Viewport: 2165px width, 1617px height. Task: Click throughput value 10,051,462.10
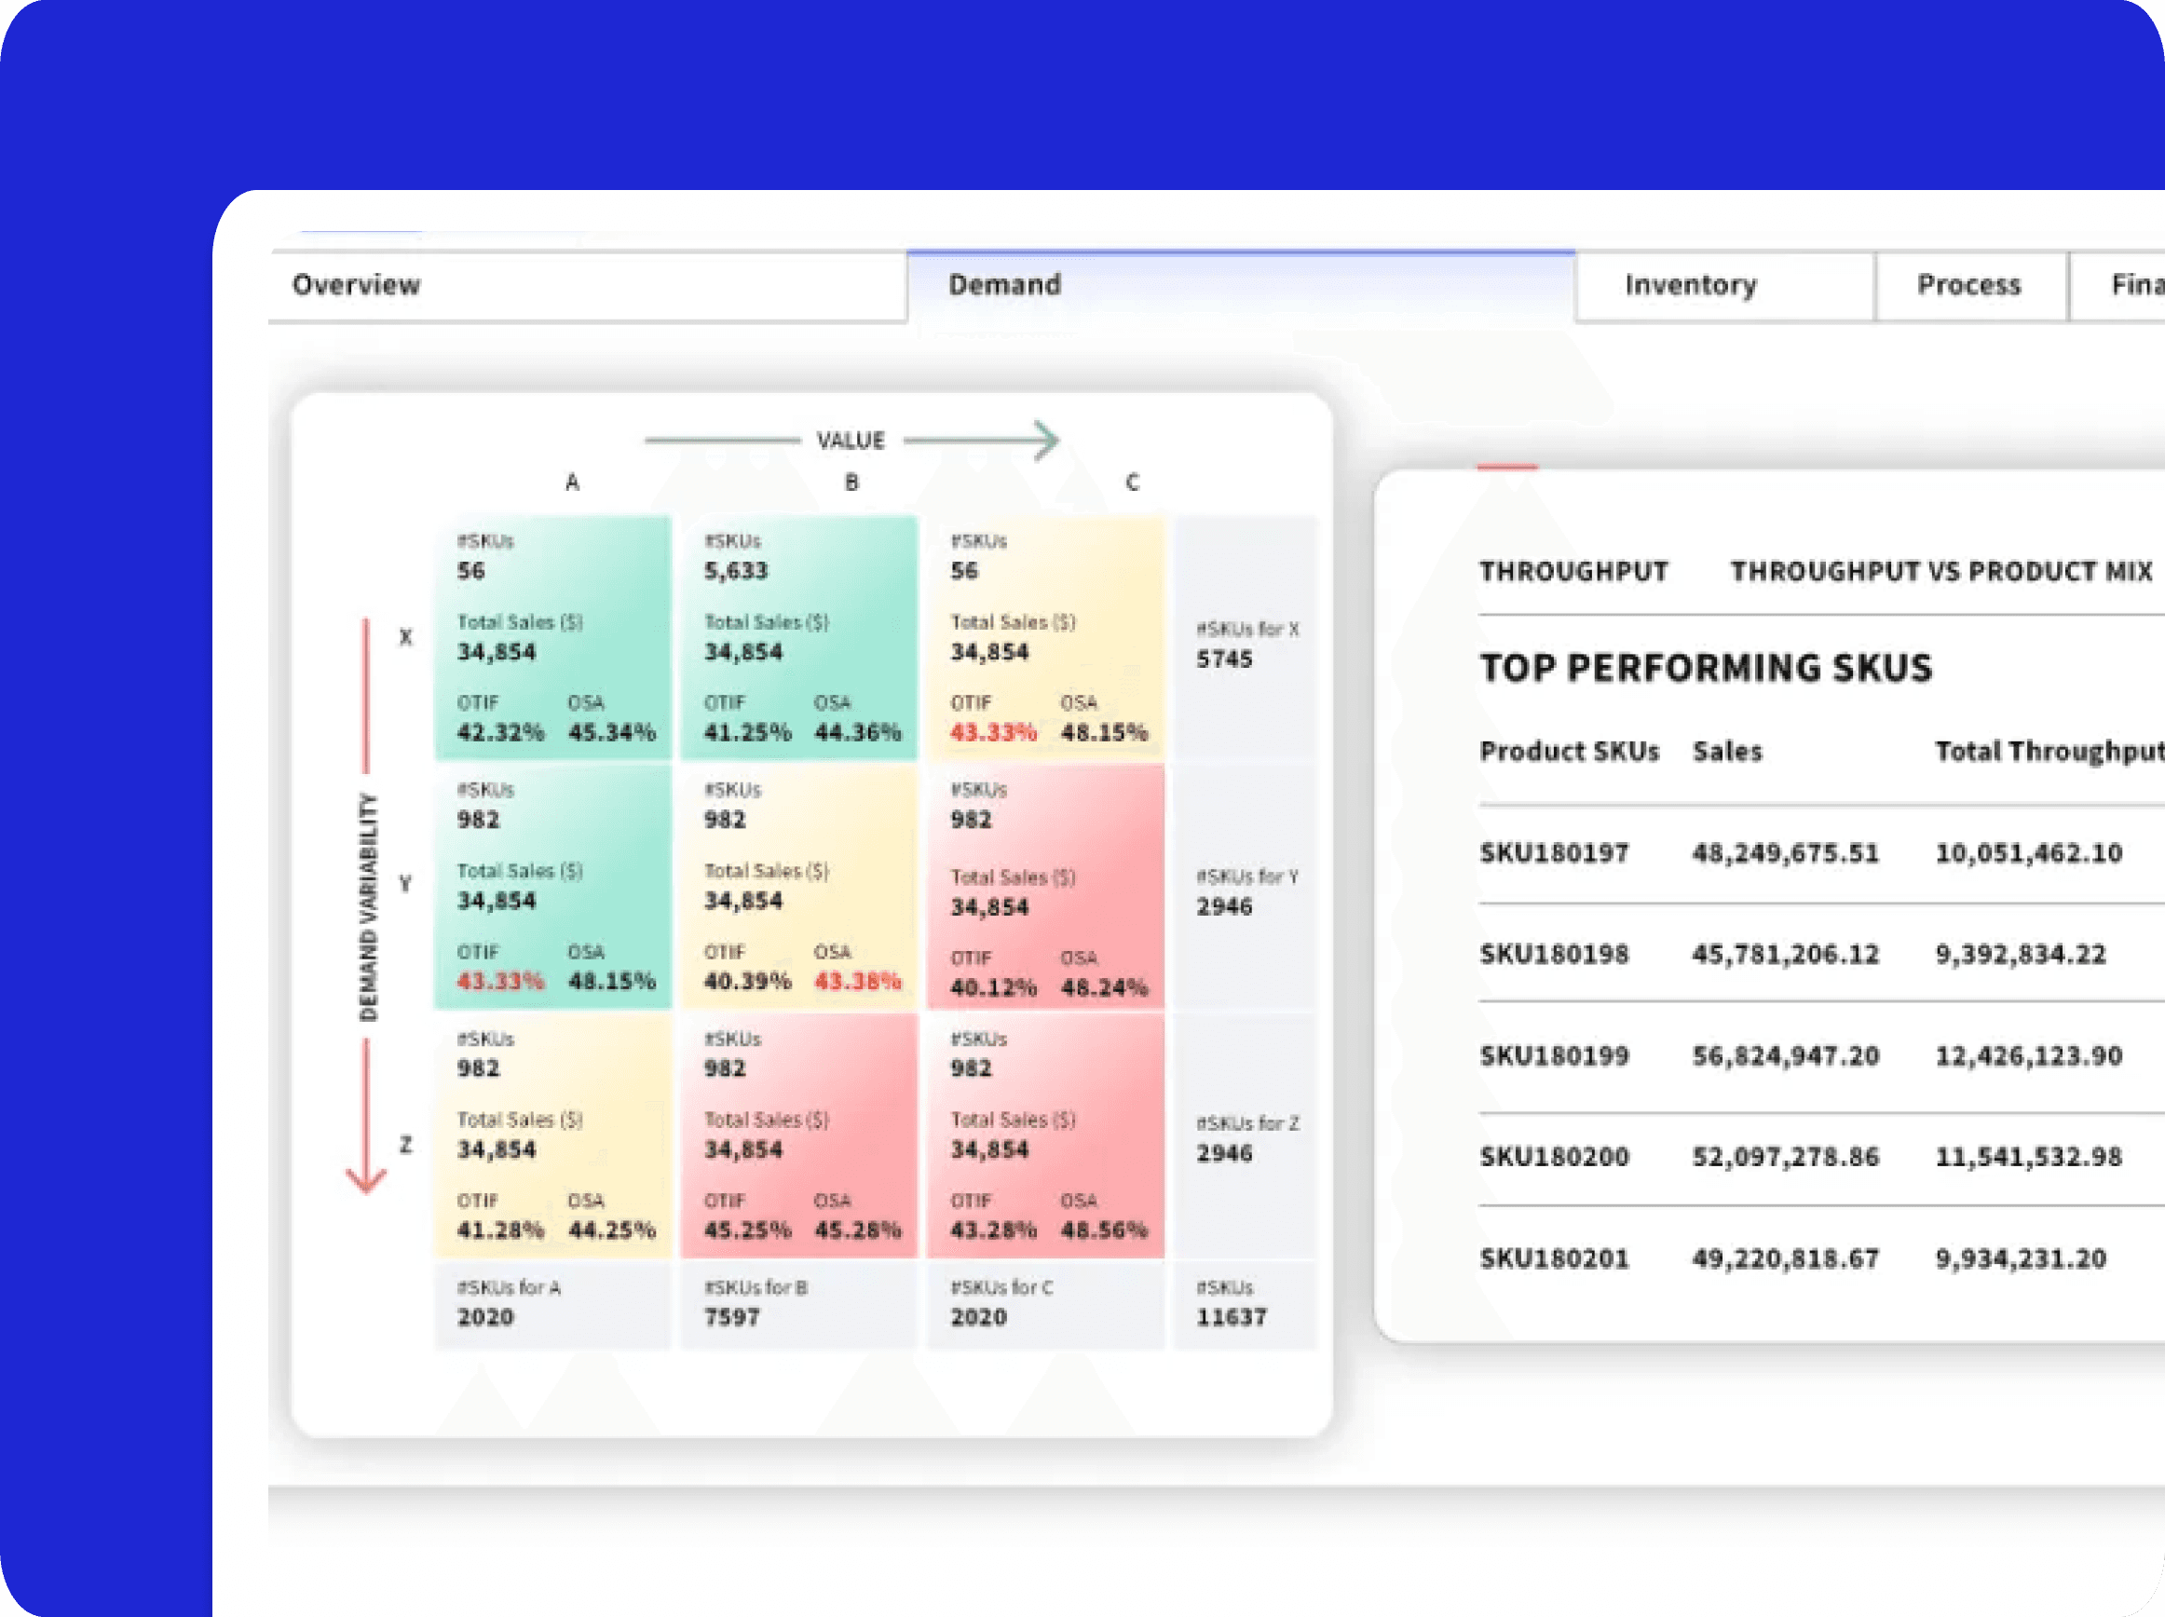click(x=2029, y=853)
